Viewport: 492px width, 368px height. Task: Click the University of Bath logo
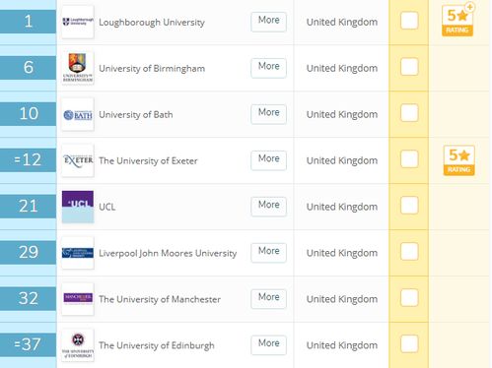point(78,114)
